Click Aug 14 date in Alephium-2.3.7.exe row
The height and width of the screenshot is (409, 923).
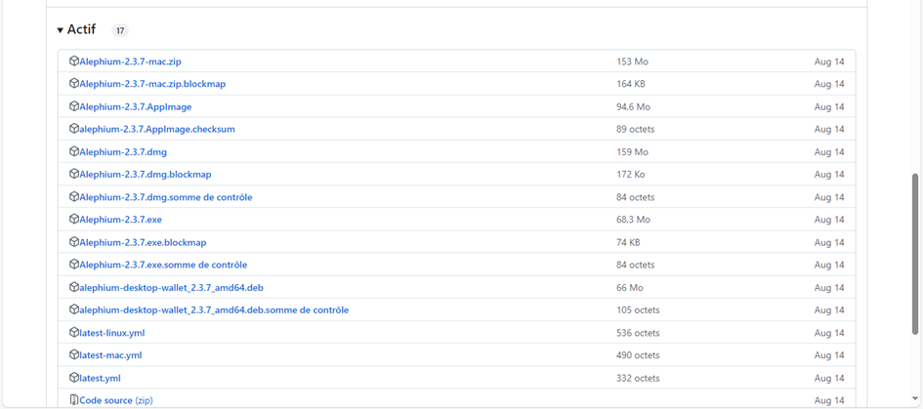[x=829, y=220]
